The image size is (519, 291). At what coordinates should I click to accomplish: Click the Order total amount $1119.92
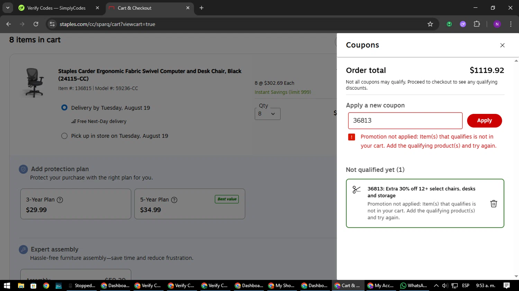(x=487, y=70)
